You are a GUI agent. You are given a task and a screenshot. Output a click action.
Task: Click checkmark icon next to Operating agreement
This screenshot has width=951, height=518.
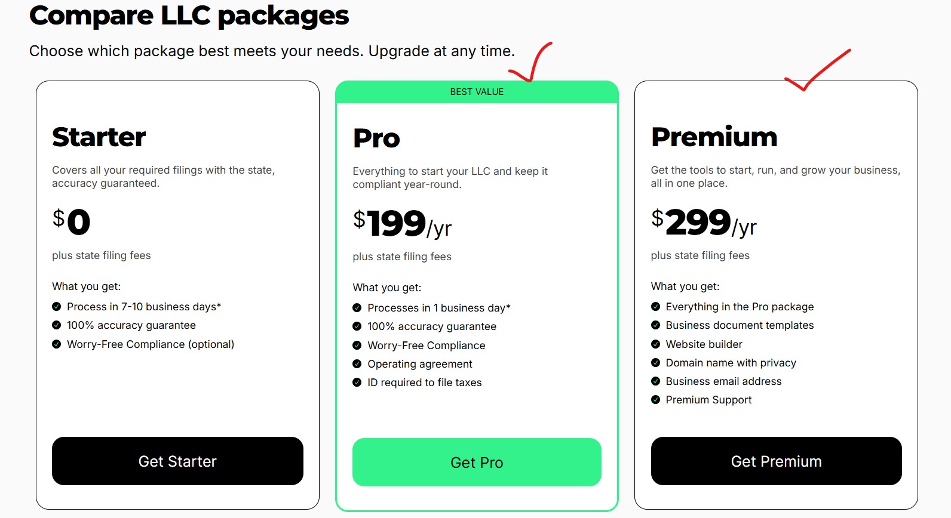coord(357,364)
